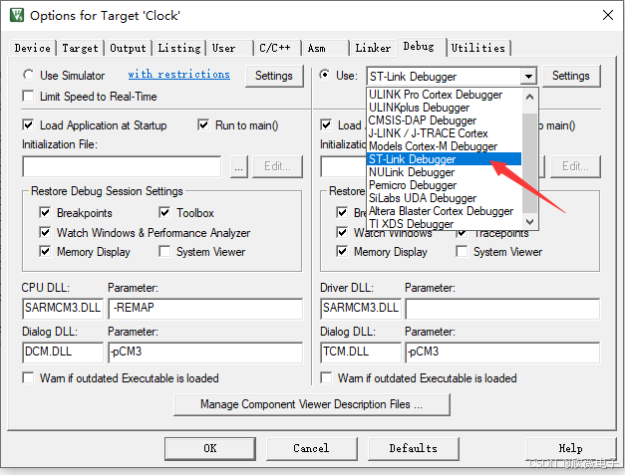
Task: Click Settings next to ST-Link Debugger
Action: pyautogui.click(x=571, y=76)
